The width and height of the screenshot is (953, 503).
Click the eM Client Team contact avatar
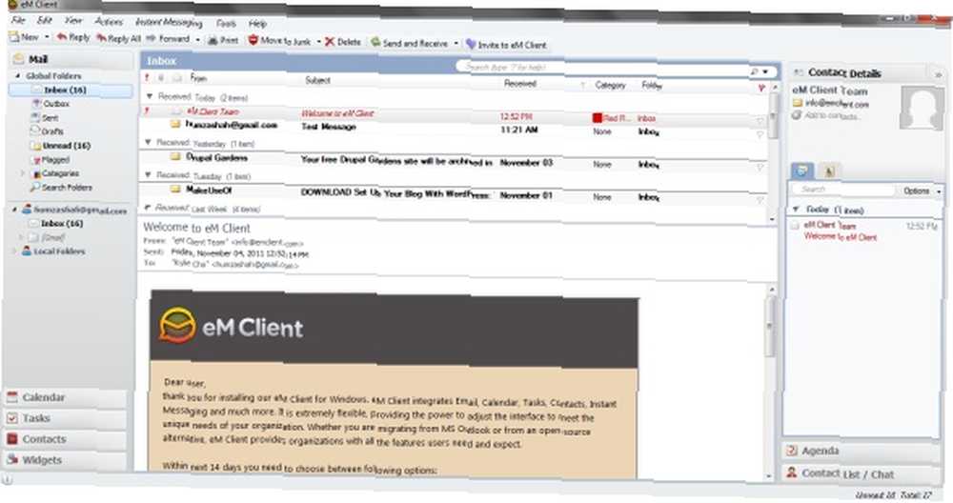[922, 108]
